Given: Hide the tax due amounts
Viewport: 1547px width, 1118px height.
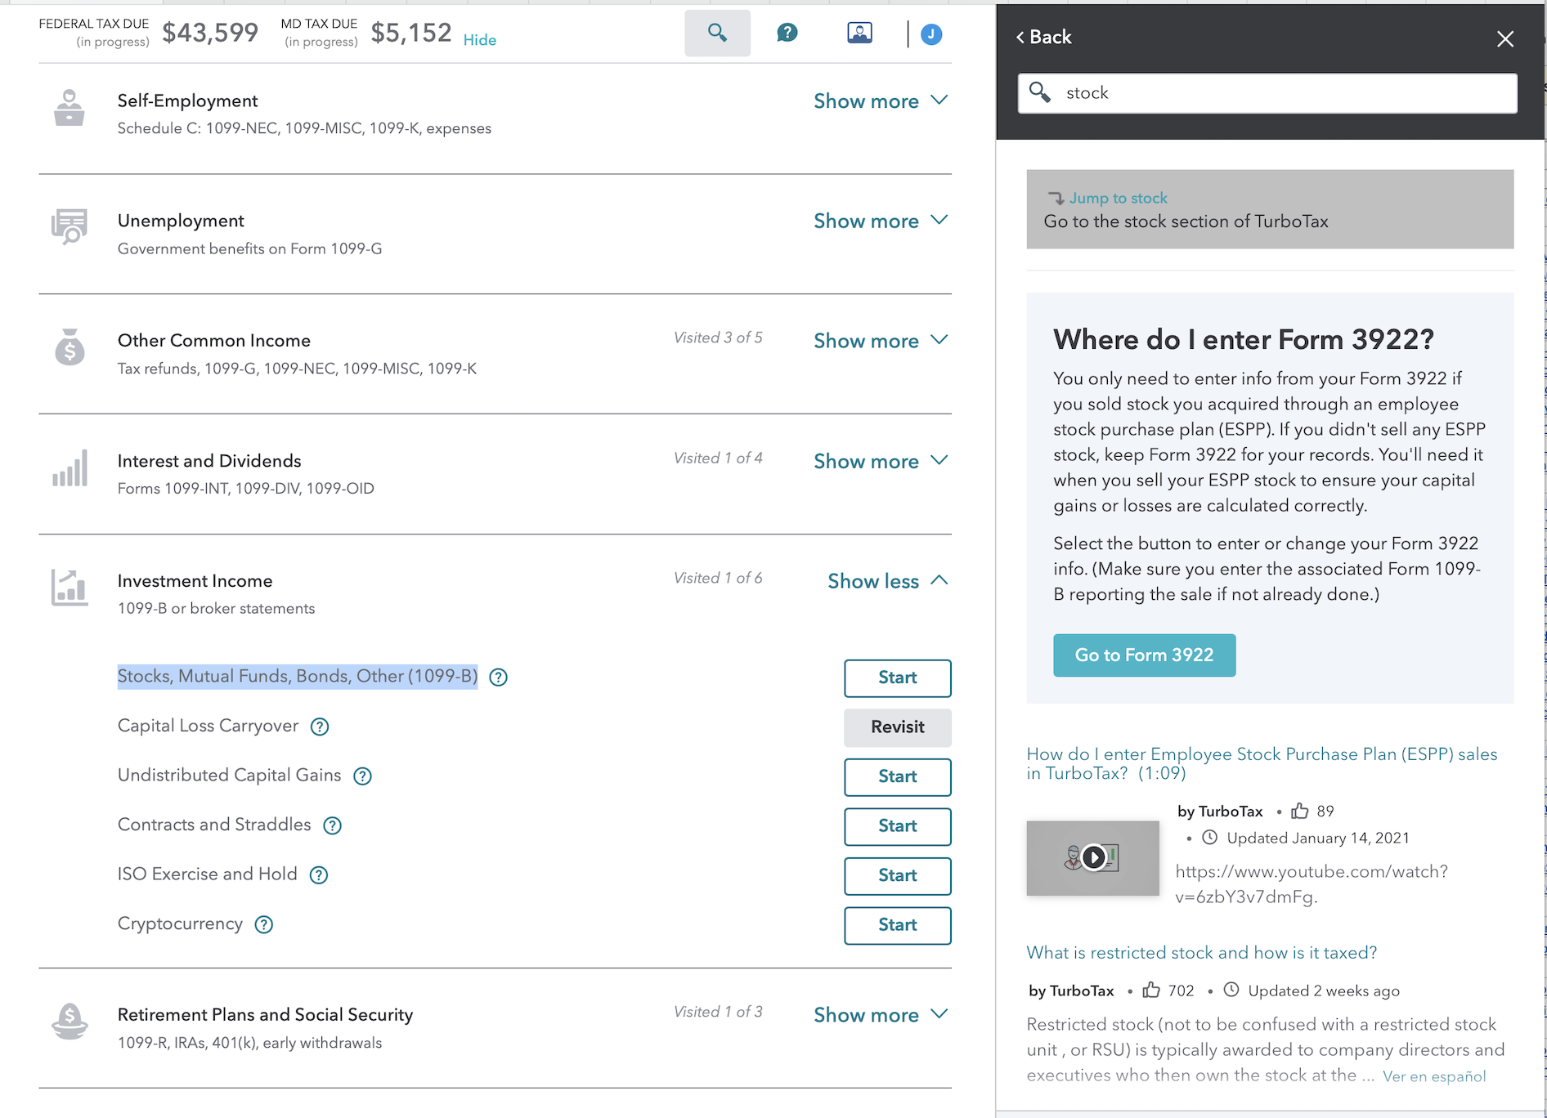Looking at the screenshot, I should (480, 40).
